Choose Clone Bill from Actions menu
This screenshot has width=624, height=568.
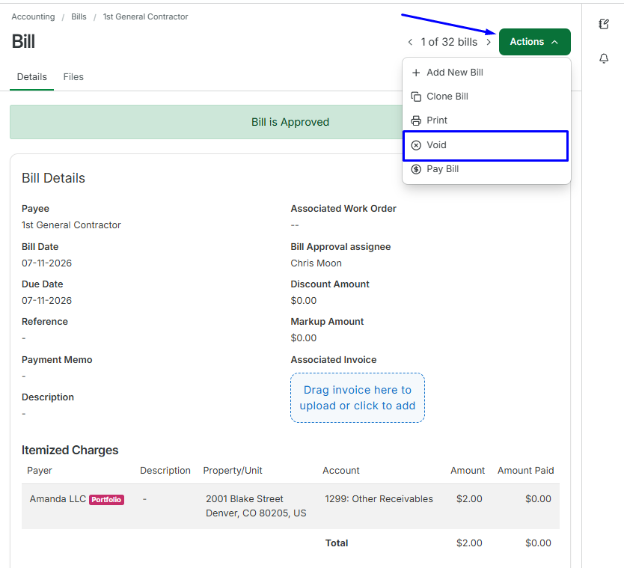486,97
